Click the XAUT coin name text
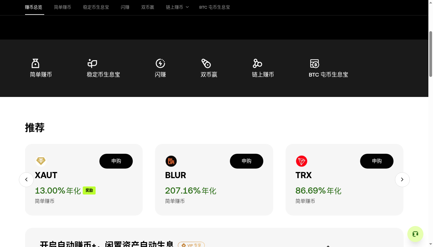 (x=46, y=175)
